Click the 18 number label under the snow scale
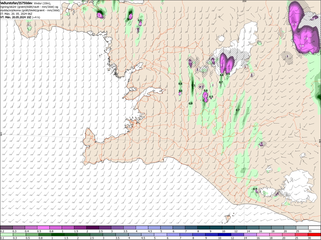The width and height of the screenshot is (321, 240). pos(273,231)
